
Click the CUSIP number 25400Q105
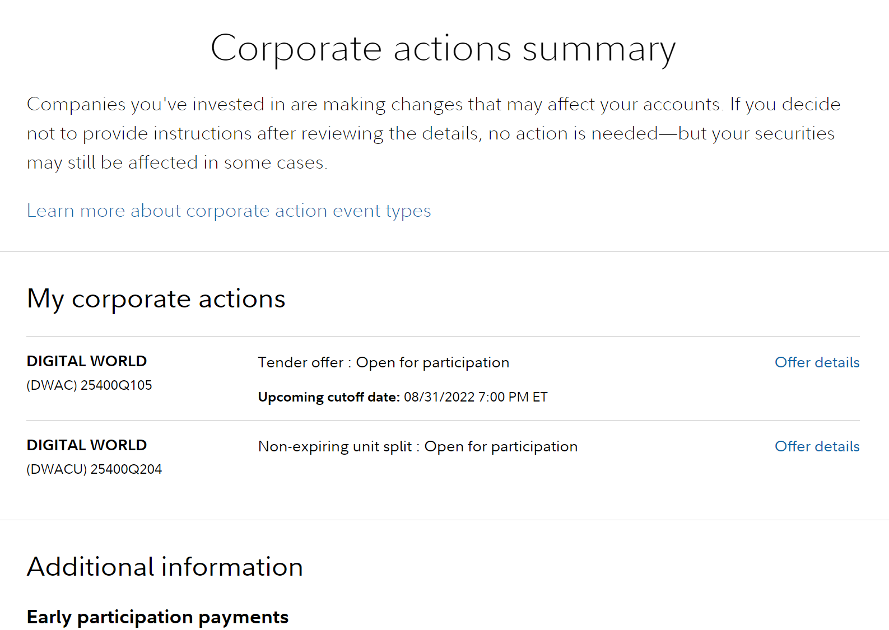(x=117, y=385)
